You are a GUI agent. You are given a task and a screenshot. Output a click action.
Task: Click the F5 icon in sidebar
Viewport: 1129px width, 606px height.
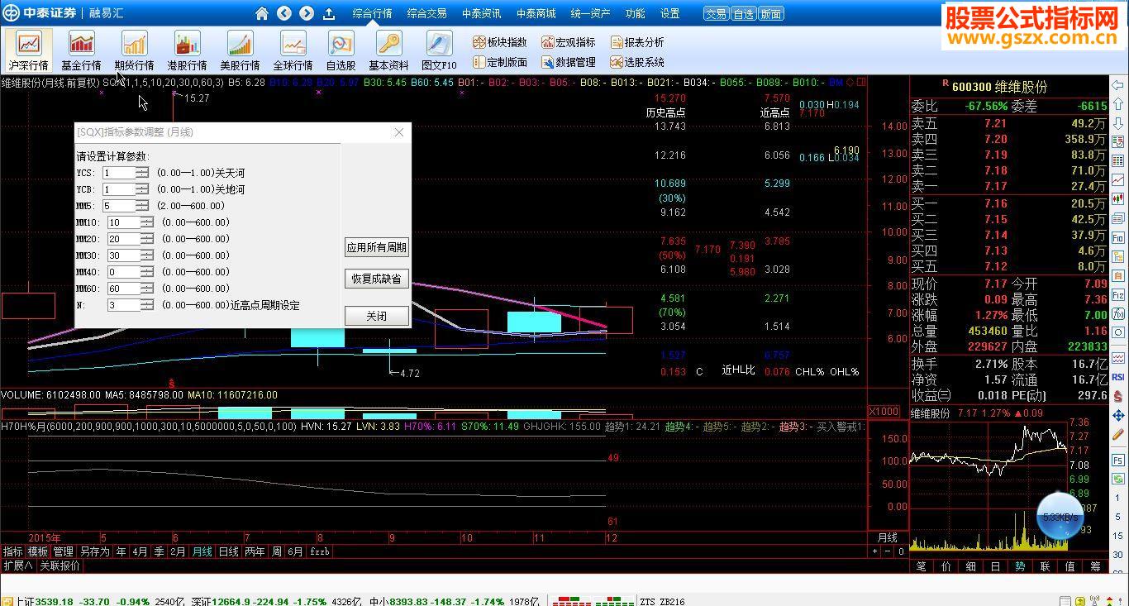click(x=1118, y=459)
